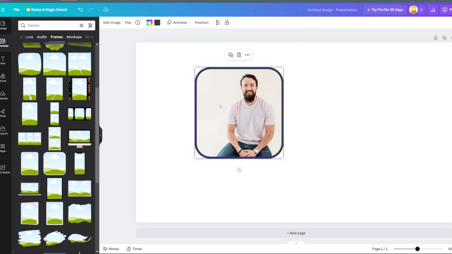Lock the selected element
The width and height of the screenshot is (452, 254).
point(227,23)
